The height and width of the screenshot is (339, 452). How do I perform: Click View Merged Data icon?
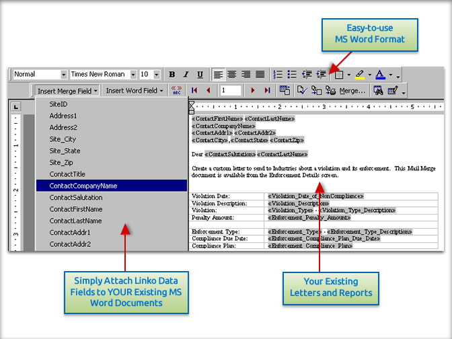pos(176,91)
